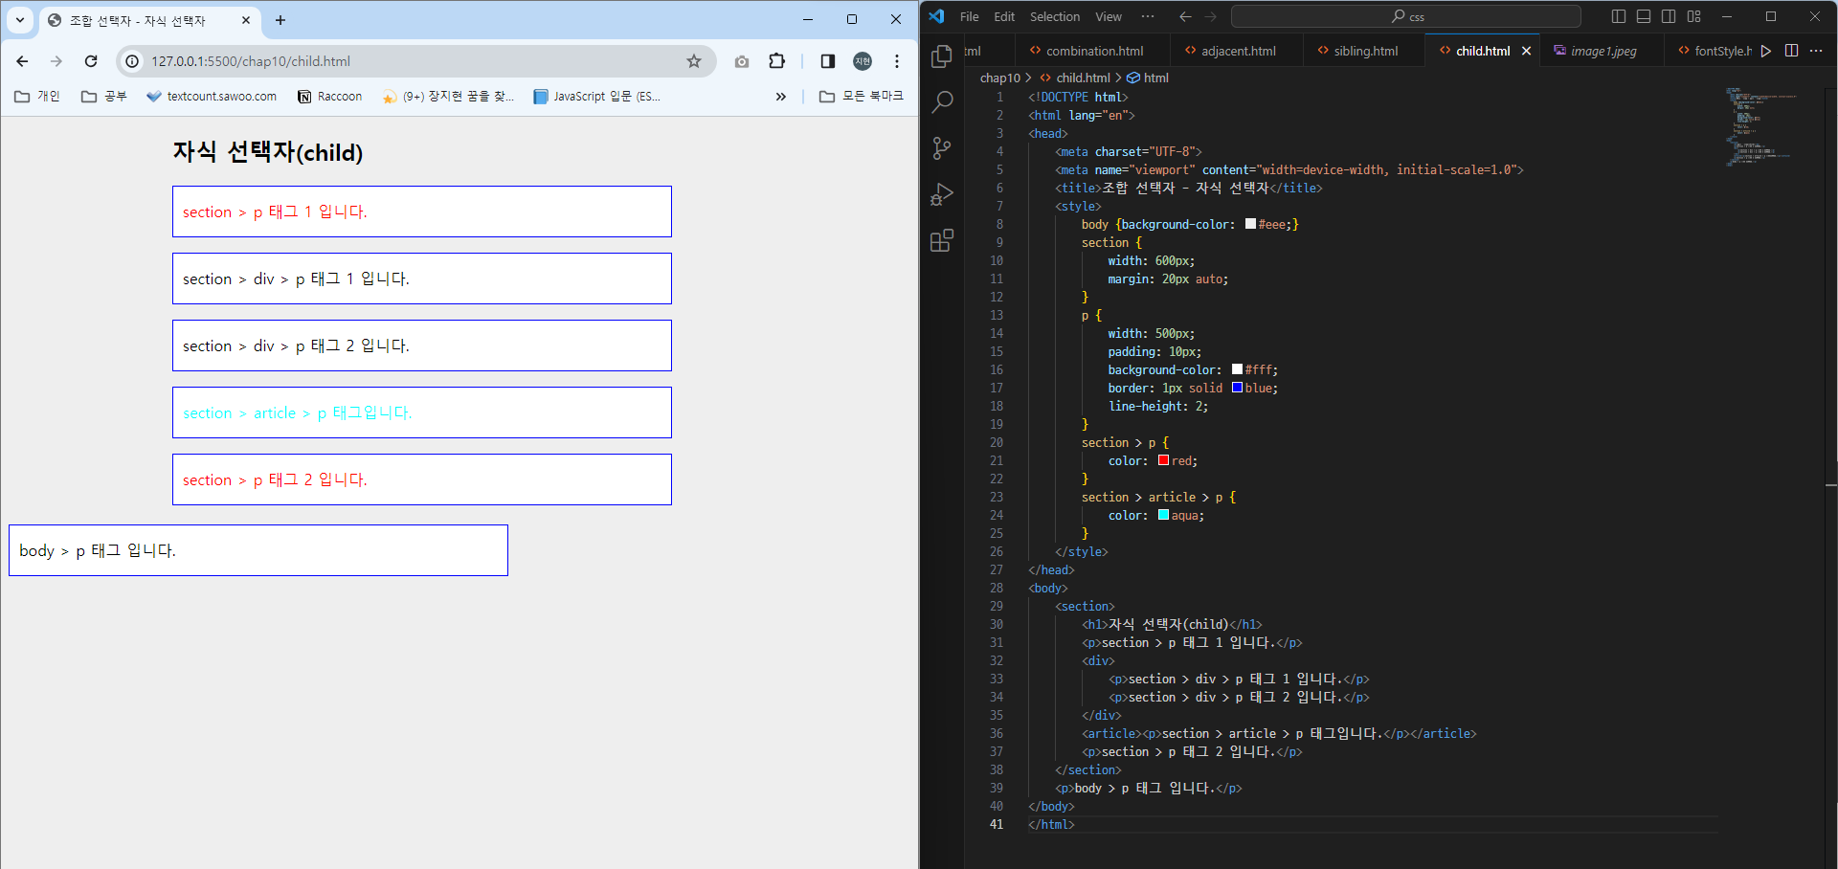Click the #fff color swatch in code
The image size is (1838, 869).
[1237, 369]
